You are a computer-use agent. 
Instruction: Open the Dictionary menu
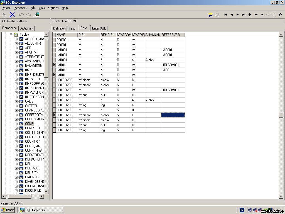(20, 8)
